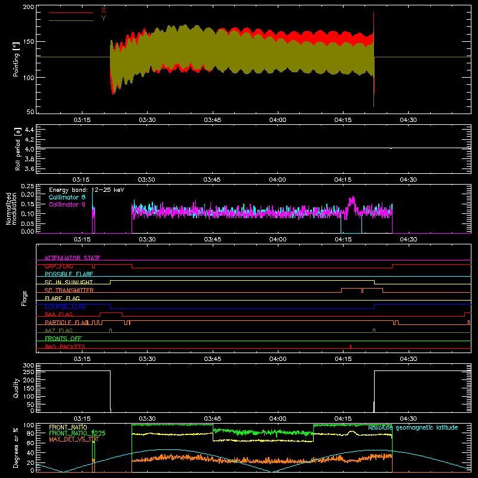This screenshot has width=478, height=478.
Task: Click the Normalized modulation axis title
Action: [11, 209]
